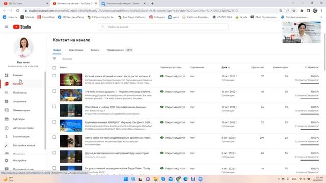Screen dimensions: 326x183
Task: Sort by the Дата column header
Action: click(x=226, y=68)
